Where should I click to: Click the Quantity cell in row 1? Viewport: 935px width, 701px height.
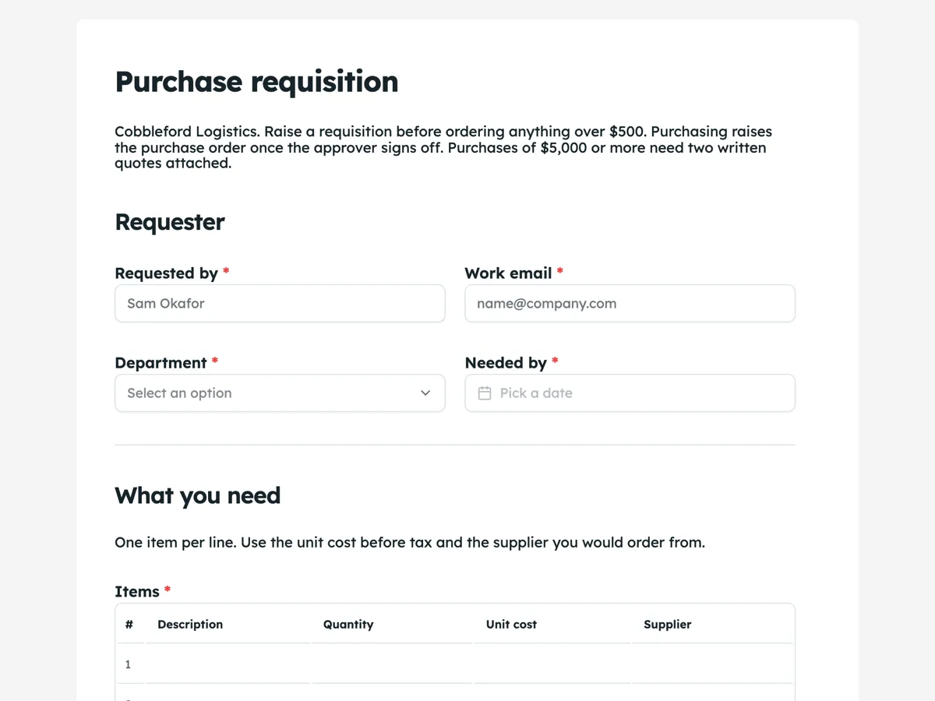392,664
